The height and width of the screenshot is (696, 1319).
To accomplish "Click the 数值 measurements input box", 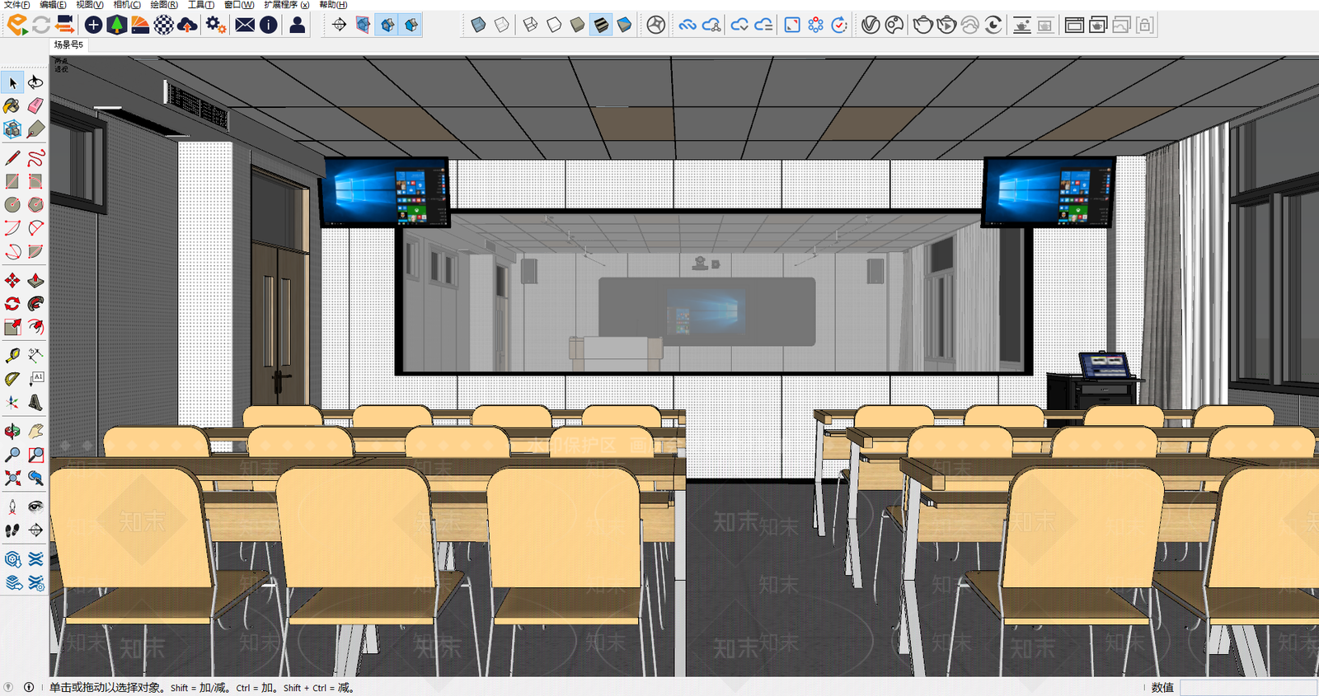I will [1248, 688].
